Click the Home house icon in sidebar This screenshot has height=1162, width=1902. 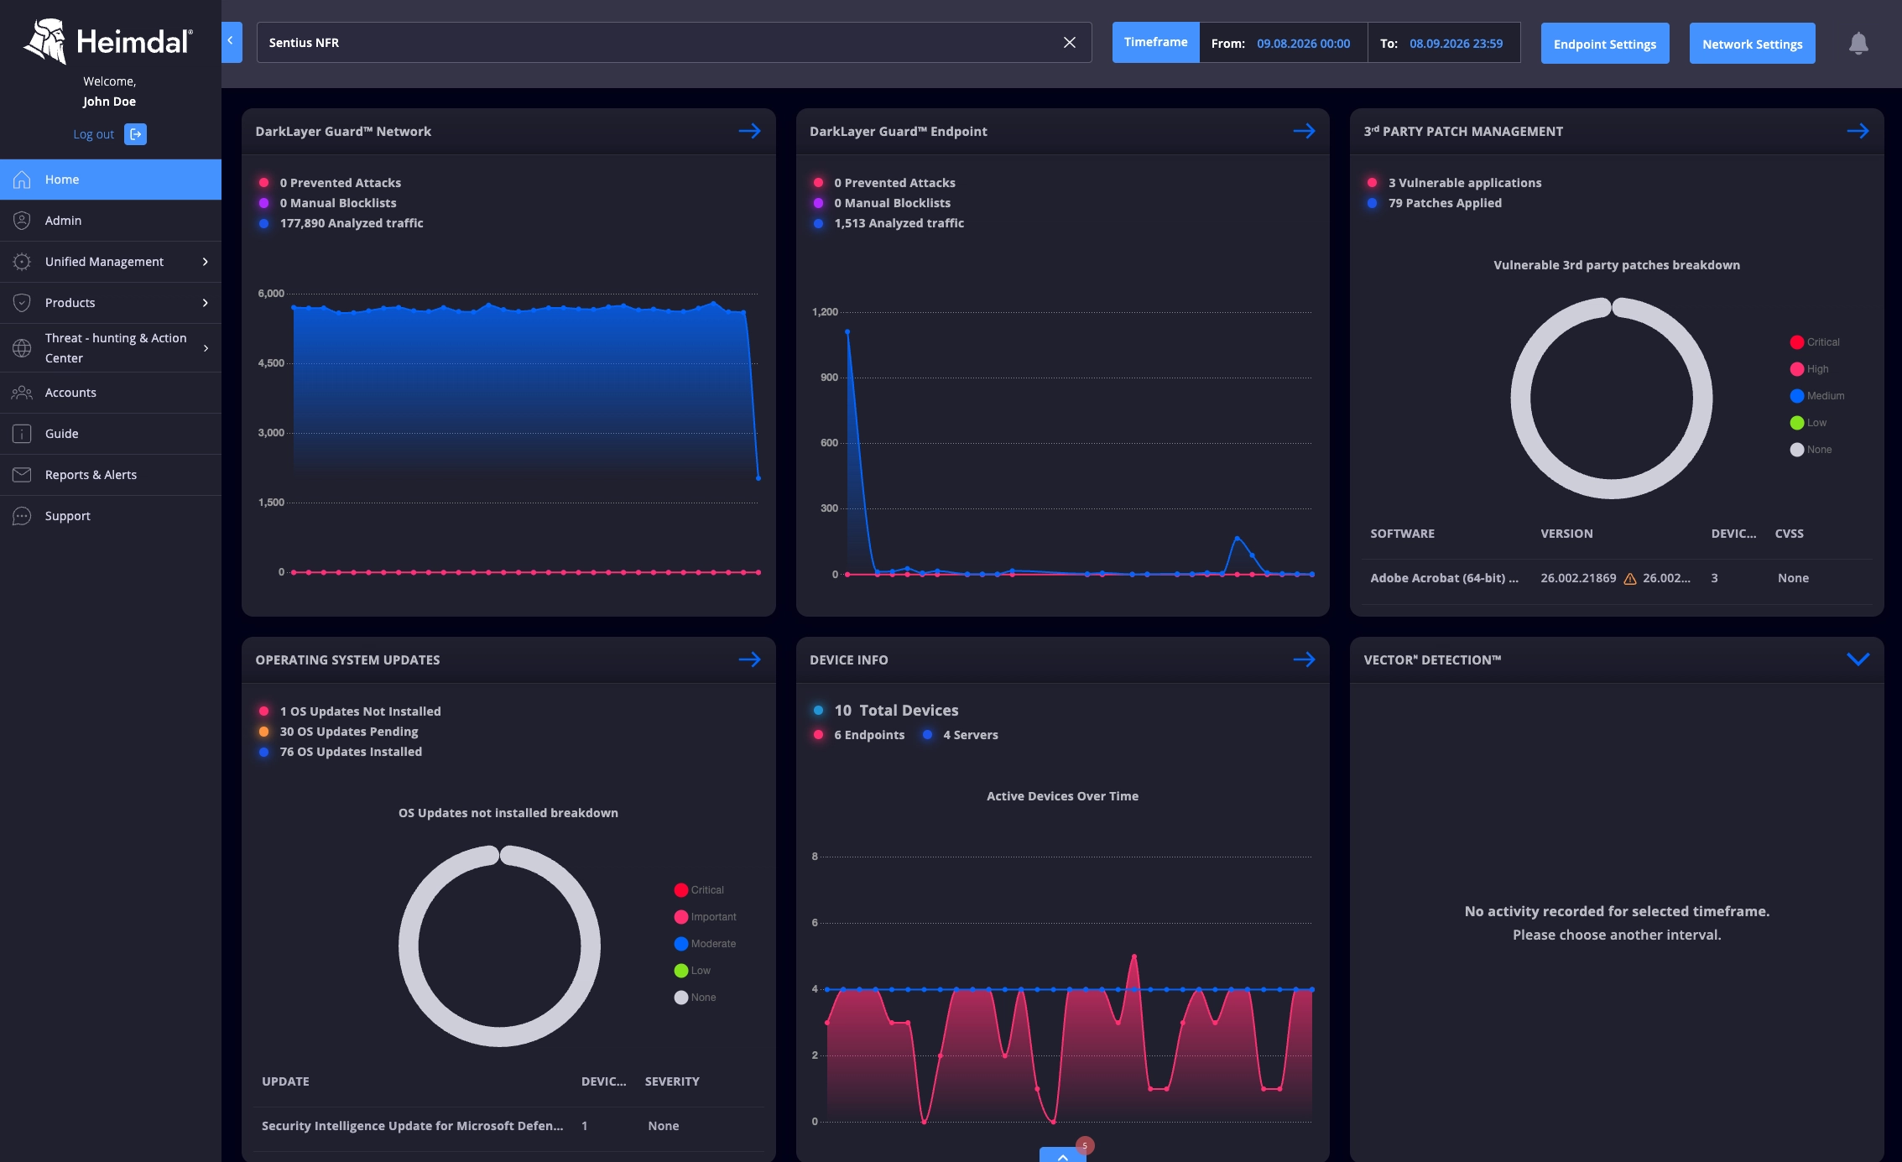(22, 180)
